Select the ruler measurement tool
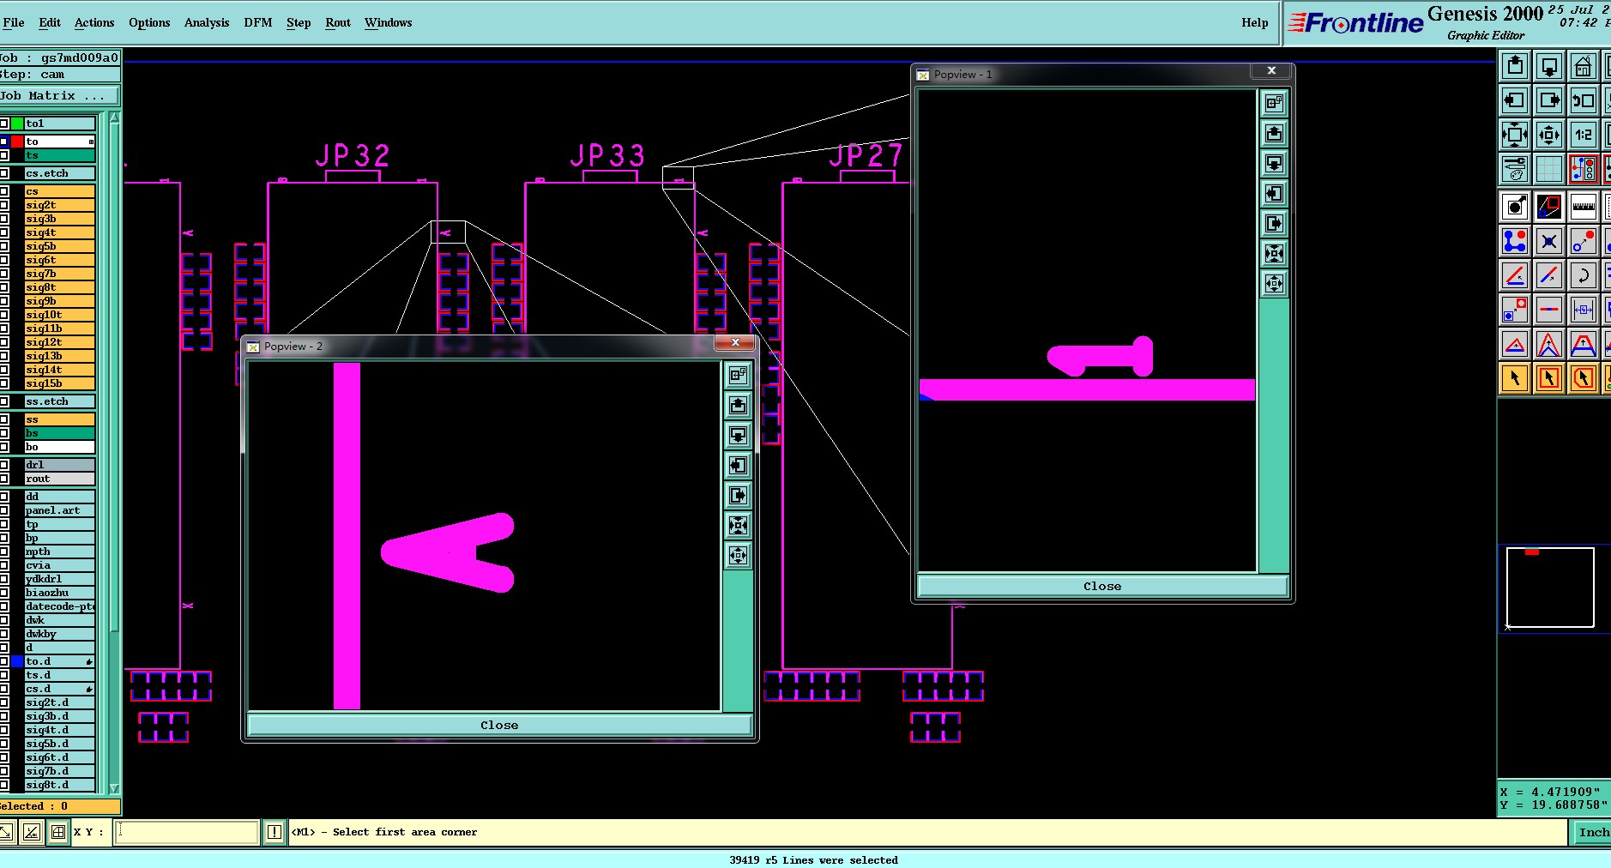The width and height of the screenshot is (1611, 868). [x=1584, y=207]
